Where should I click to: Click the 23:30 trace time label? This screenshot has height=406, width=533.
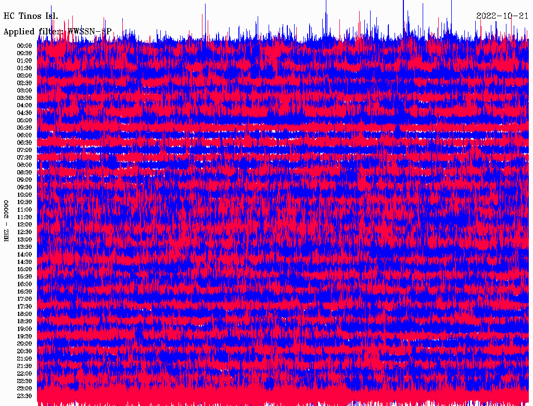24,396
